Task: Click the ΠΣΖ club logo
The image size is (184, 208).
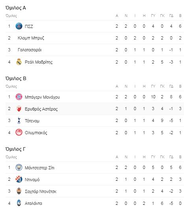Action: pos(19,26)
